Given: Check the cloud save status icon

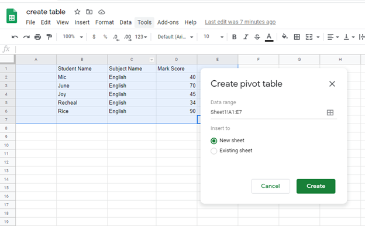Looking at the screenshot, I should point(102,12).
